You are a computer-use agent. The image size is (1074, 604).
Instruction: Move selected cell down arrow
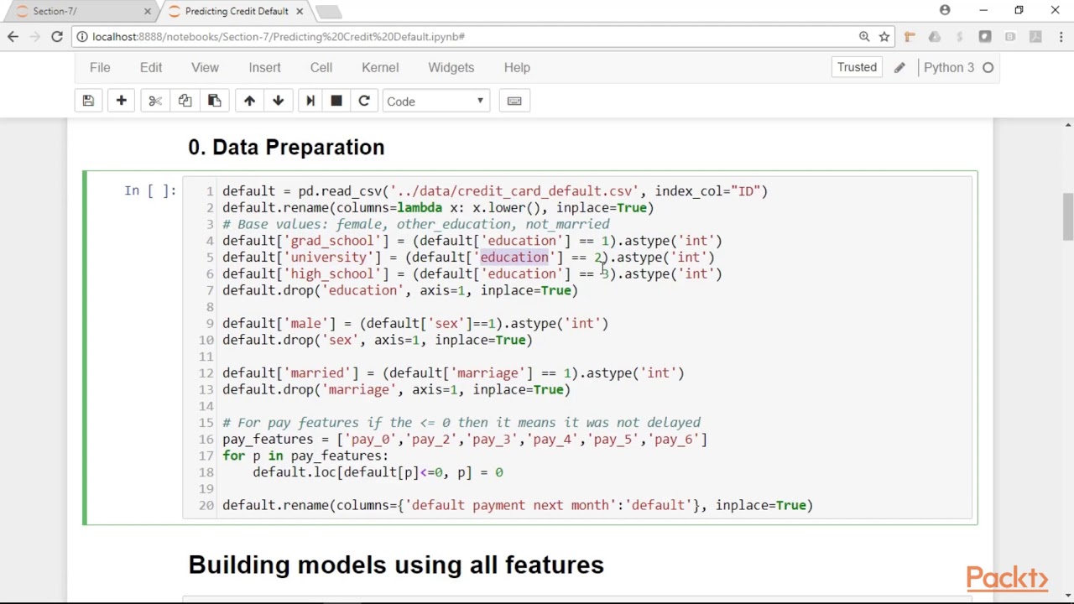(x=279, y=101)
